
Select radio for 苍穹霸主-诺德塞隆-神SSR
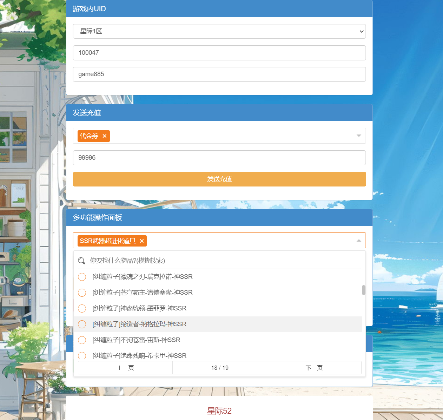(82, 293)
